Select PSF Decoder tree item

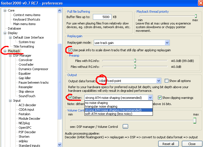tap(27, 132)
